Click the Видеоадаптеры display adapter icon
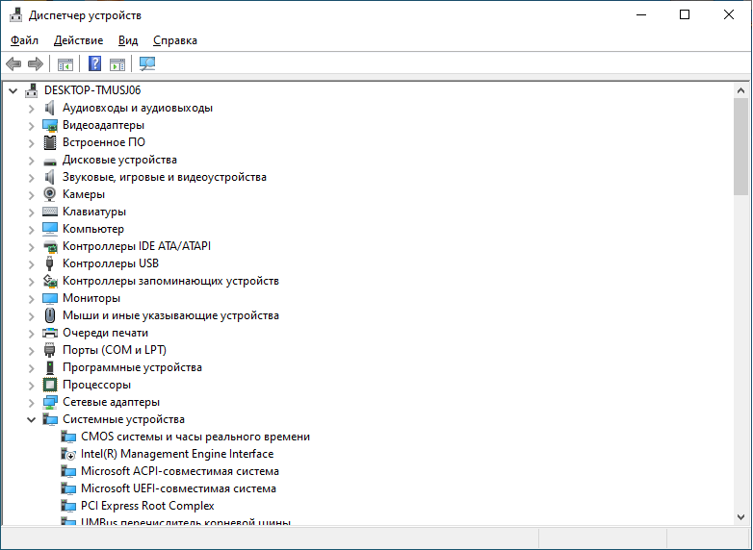 pos(50,126)
